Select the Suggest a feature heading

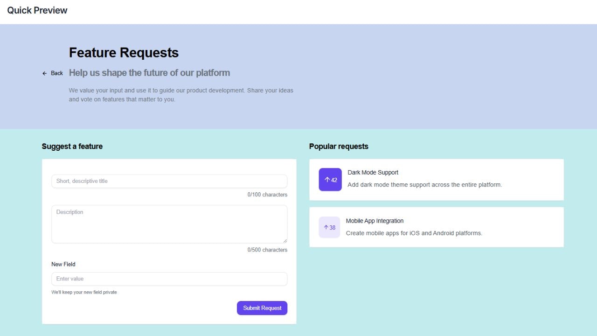tap(72, 146)
